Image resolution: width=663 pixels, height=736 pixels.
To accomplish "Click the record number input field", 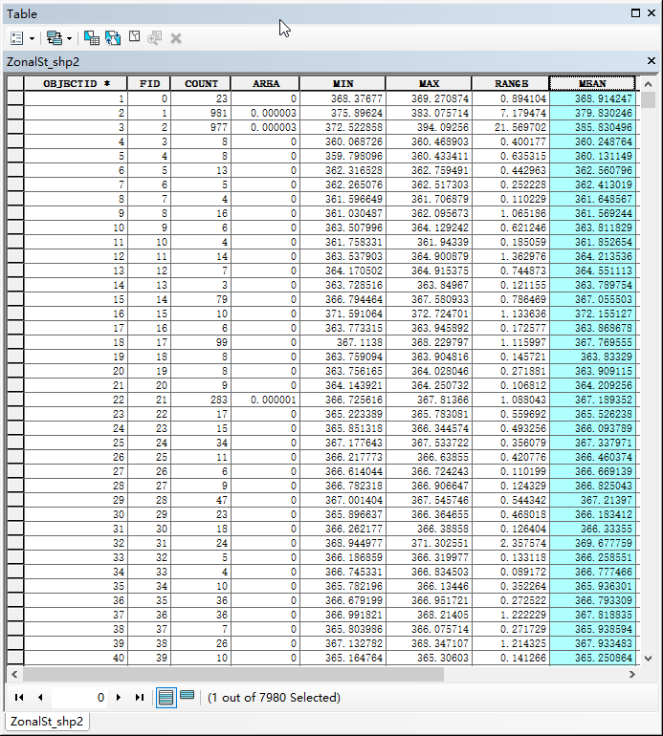I will [x=79, y=698].
